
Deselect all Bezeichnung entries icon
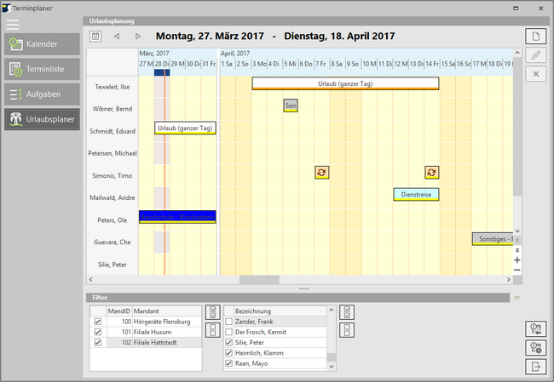[347, 330]
